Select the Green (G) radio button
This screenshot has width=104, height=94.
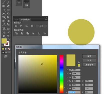pos(67,85)
